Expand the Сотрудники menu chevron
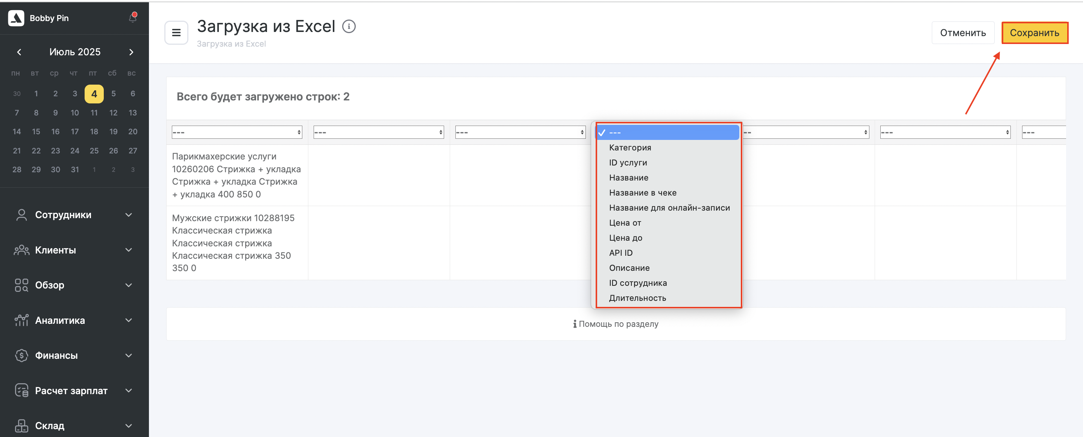The image size is (1083, 437). [129, 215]
